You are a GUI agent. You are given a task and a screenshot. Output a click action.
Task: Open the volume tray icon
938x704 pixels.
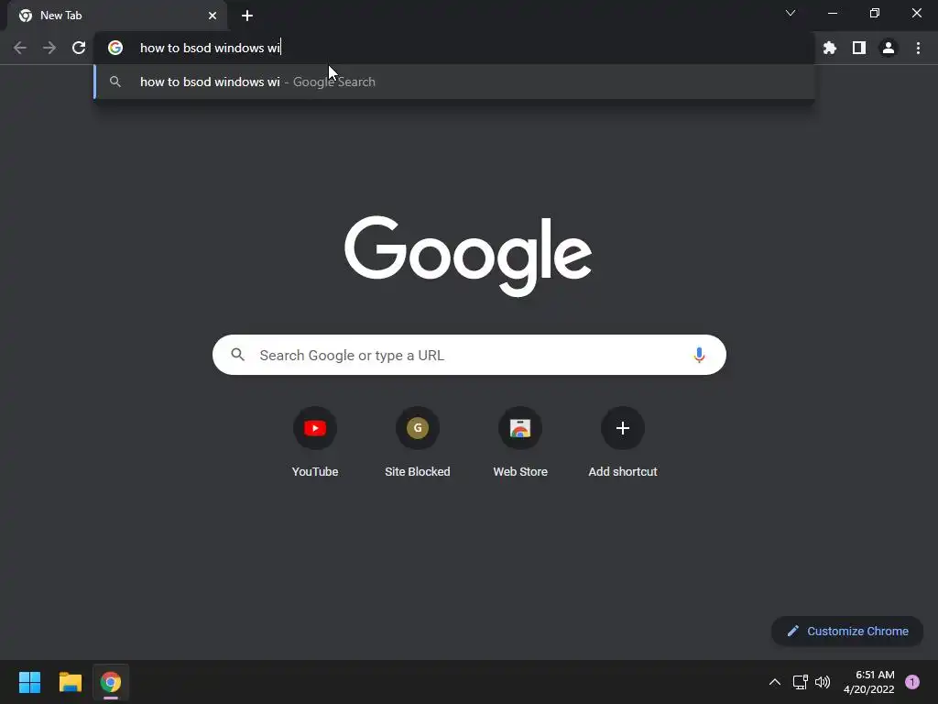[x=823, y=682]
